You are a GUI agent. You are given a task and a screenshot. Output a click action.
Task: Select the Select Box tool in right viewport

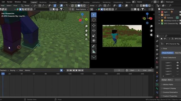(94, 15)
